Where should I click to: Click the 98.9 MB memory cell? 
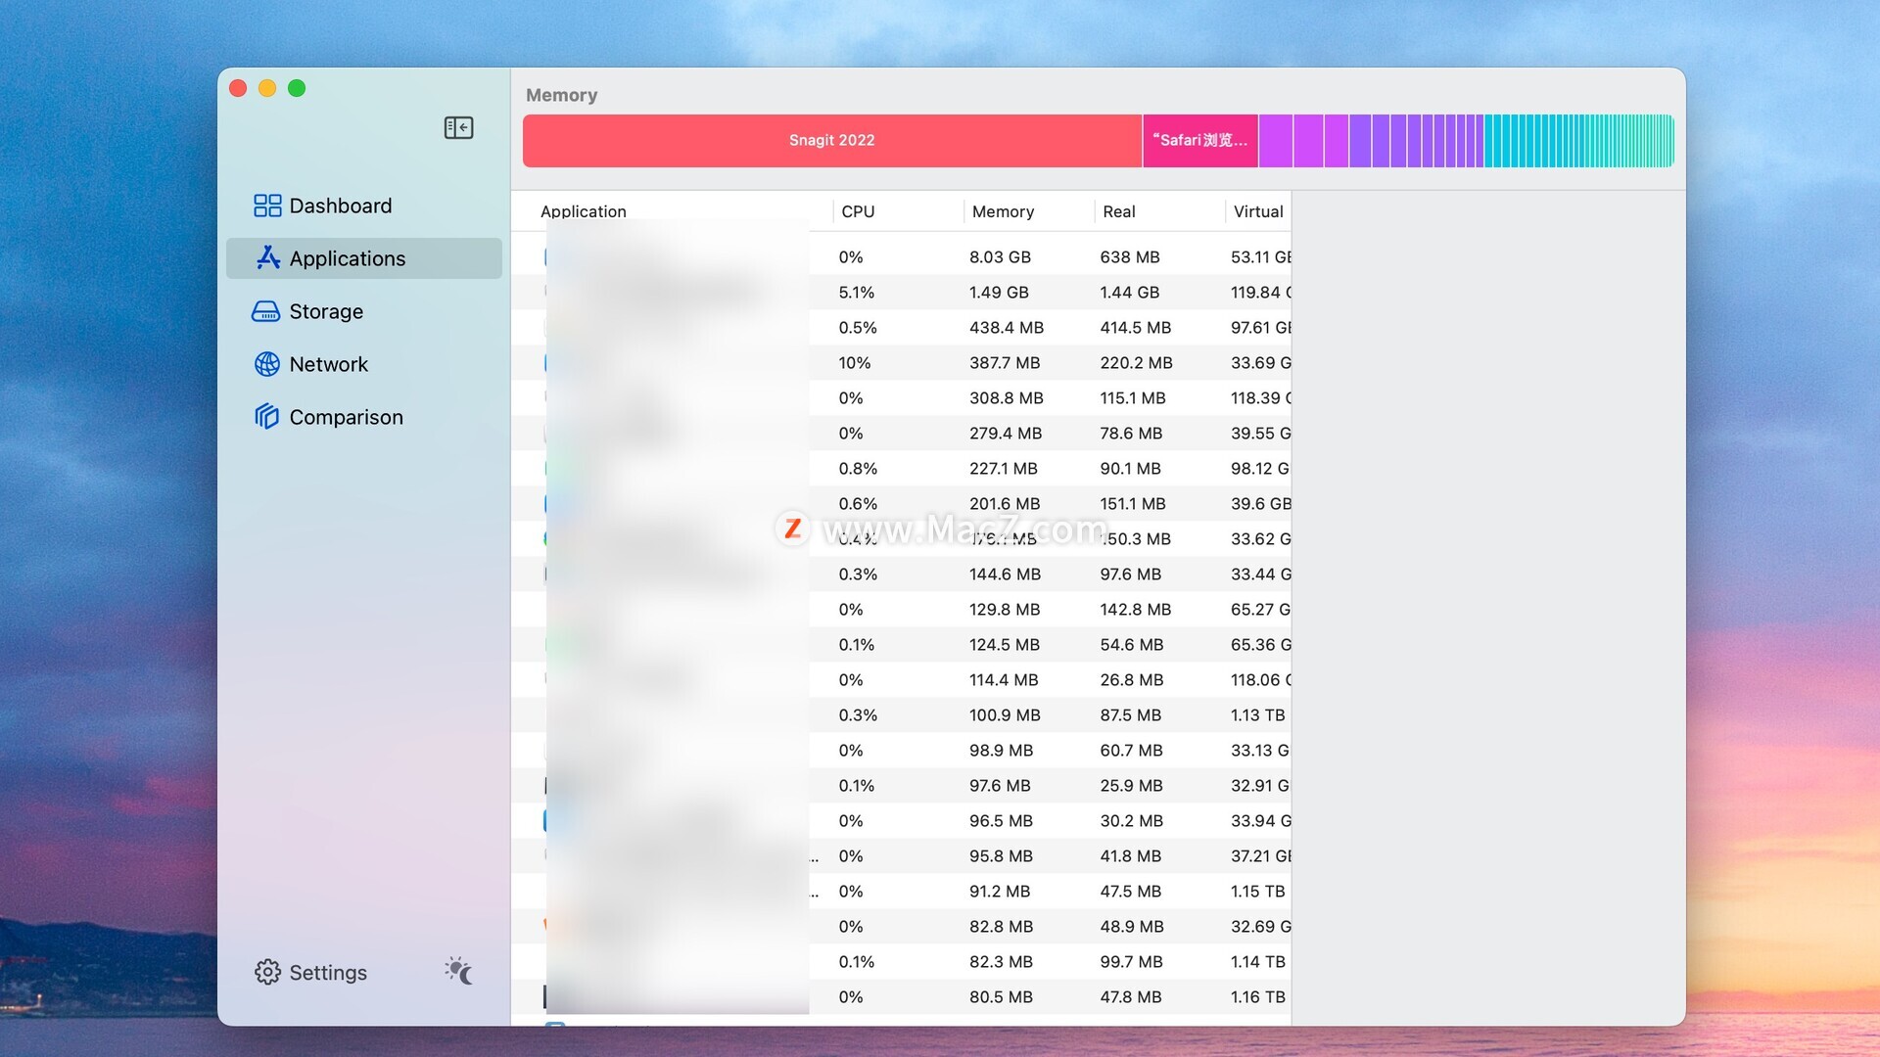pyautogui.click(x=1001, y=751)
